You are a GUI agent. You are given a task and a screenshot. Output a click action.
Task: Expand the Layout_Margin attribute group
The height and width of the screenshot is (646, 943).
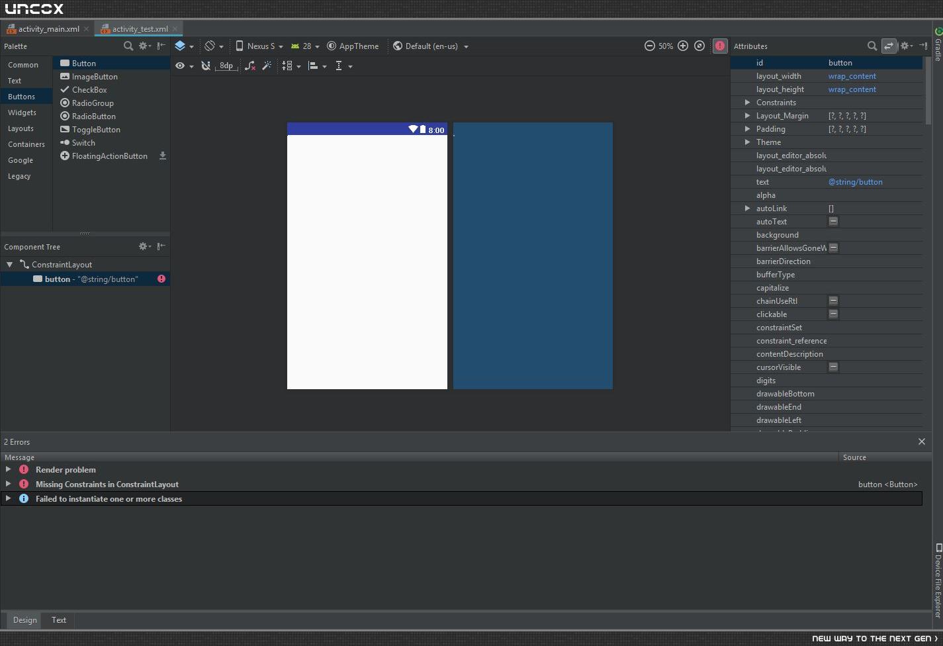(x=747, y=116)
